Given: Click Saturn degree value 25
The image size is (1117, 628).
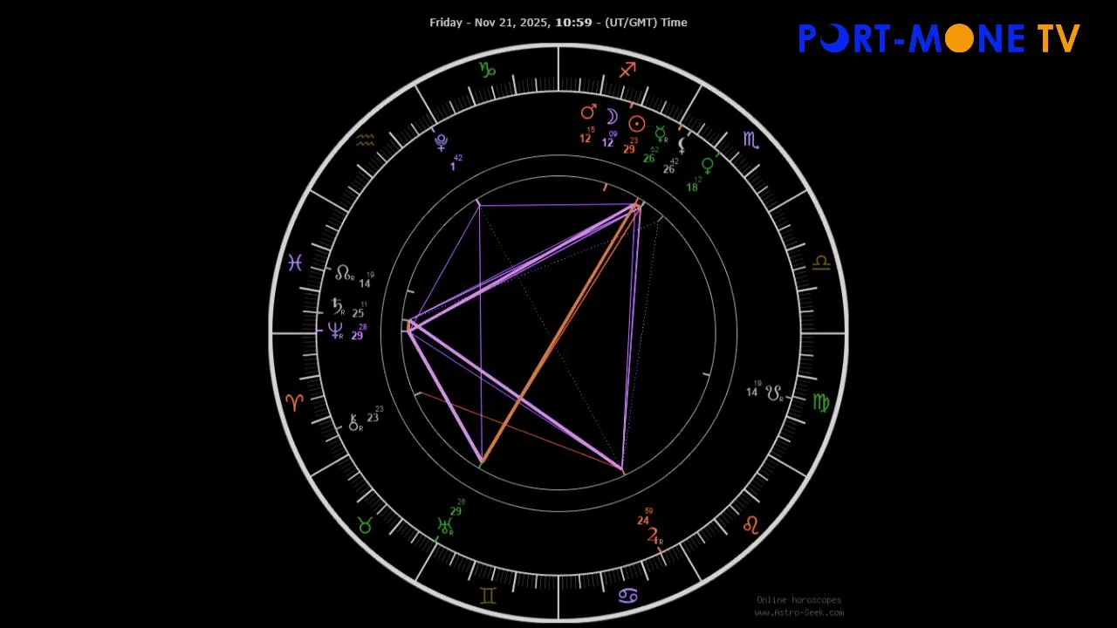Looking at the screenshot, I should point(358,314).
